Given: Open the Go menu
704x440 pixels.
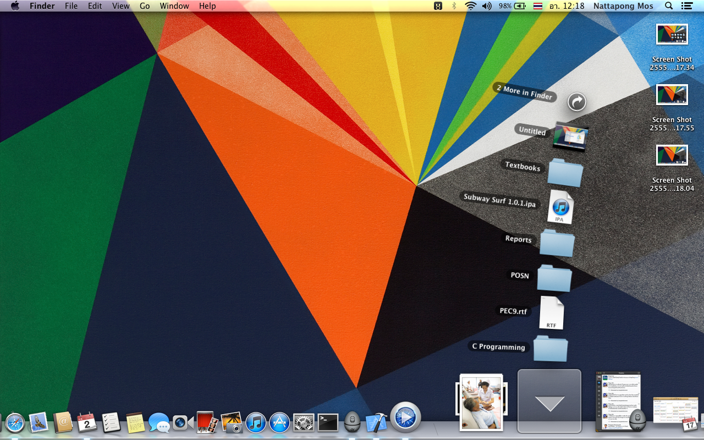Looking at the screenshot, I should (x=145, y=6).
